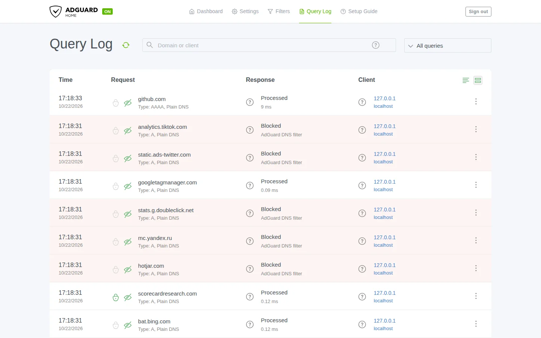Go to the Dashboard tab
This screenshot has width=541, height=338.
tap(206, 11)
